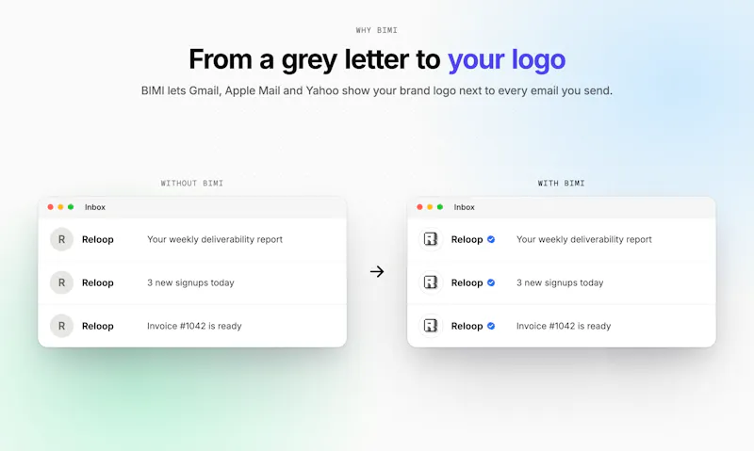This screenshot has height=451, width=754.
Task: Click verified badge in 3 new signups row
Action: click(x=491, y=282)
